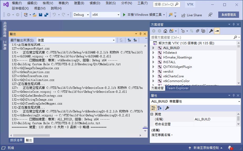Click the navigate forward arrow in main toolbar

18,15
